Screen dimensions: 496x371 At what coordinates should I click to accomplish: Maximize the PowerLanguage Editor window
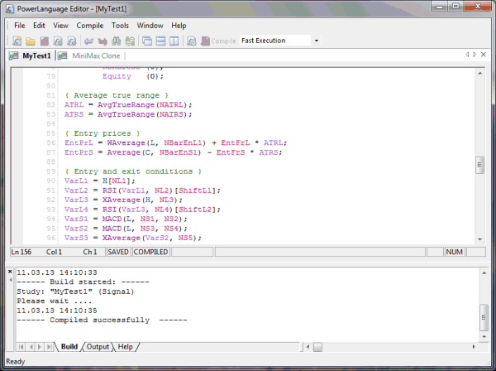[x=455, y=7]
